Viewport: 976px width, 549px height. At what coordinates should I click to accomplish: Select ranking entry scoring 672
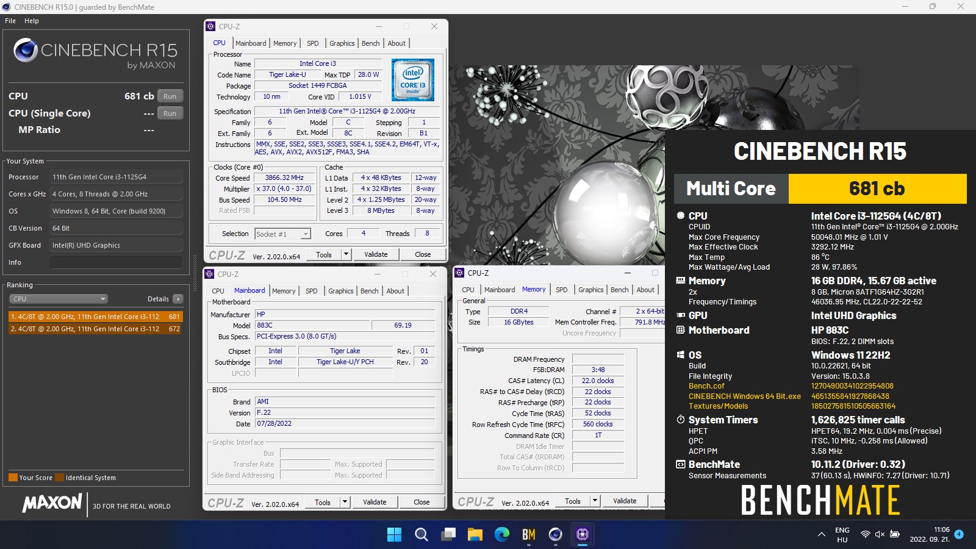pyautogui.click(x=95, y=329)
